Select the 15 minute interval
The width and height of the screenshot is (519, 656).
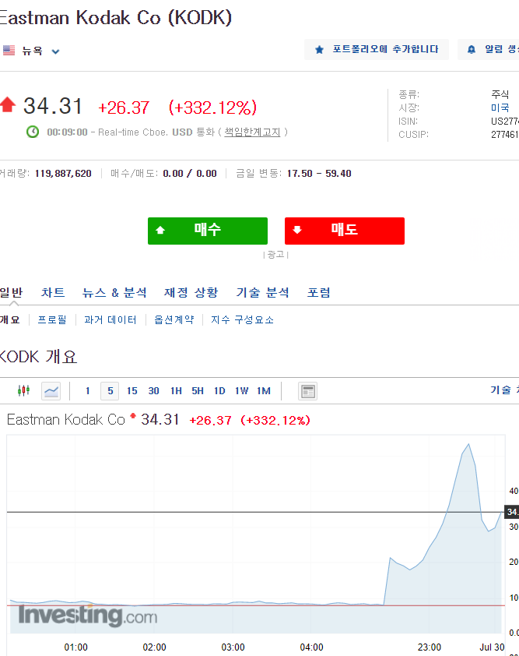pyautogui.click(x=132, y=391)
